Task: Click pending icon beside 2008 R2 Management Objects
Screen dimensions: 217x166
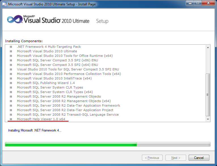Action: click(x=11, y=96)
